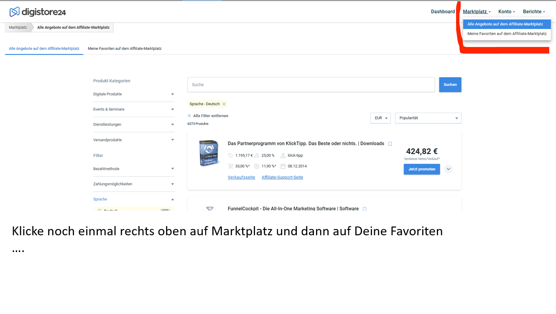The width and height of the screenshot is (556, 314).
Task: Click the shopping cart conversion icon
Action: point(230,166)
